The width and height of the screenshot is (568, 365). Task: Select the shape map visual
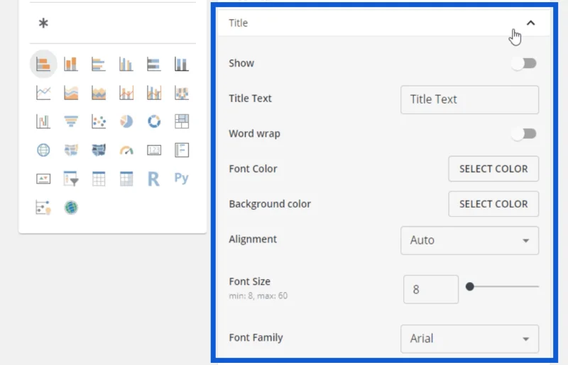99,150
